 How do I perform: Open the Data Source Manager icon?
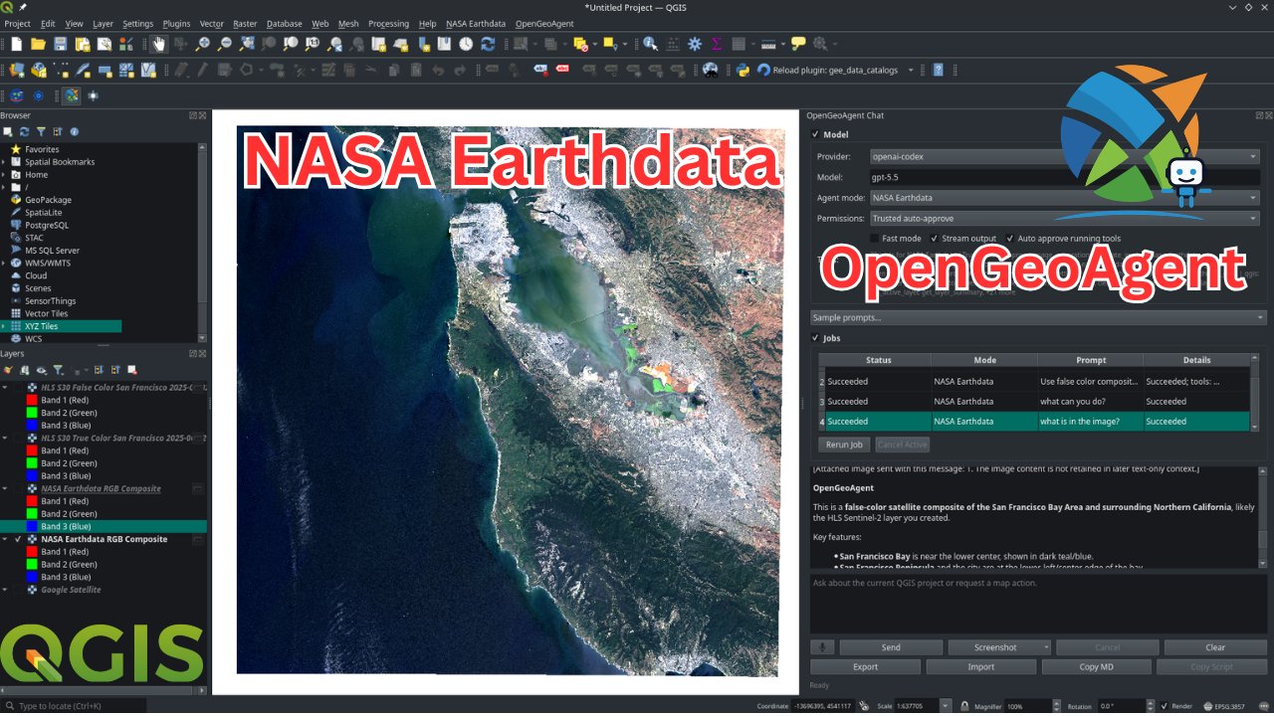click(x=17, y=70)
